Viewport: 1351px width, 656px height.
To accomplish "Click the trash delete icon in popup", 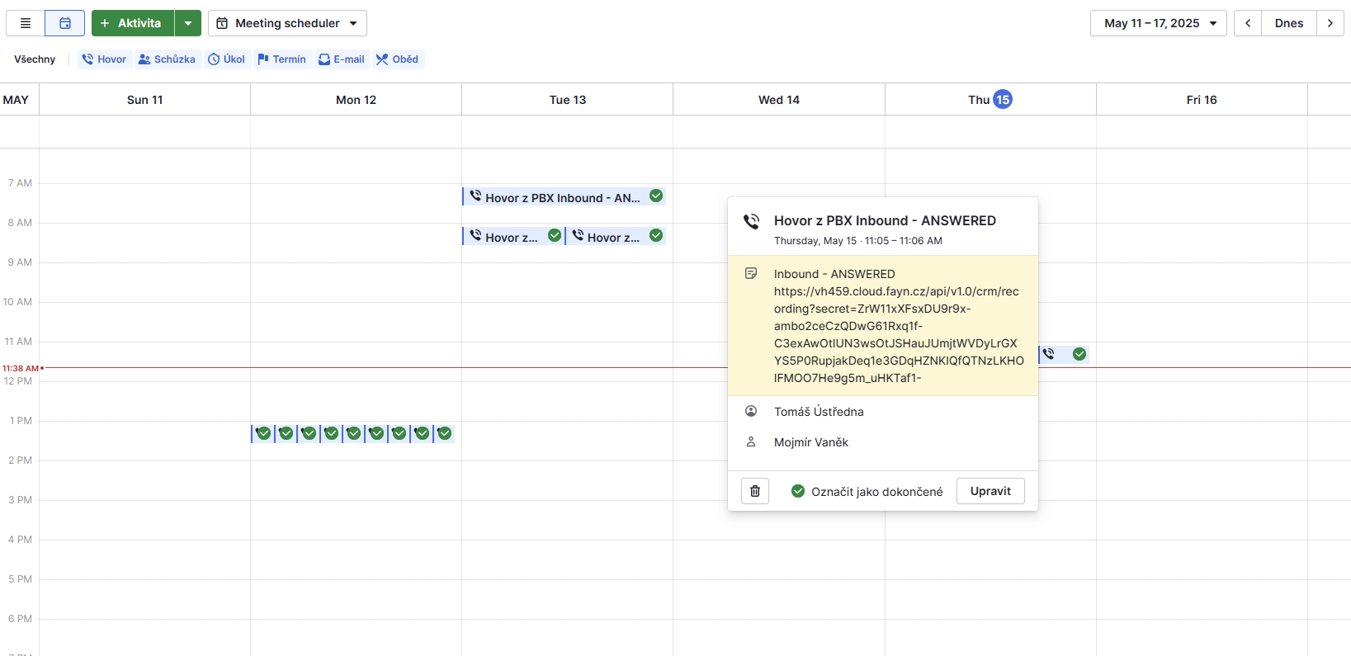I will (x=754, y=491).
